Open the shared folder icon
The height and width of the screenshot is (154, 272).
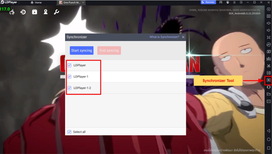pos(269,94)
